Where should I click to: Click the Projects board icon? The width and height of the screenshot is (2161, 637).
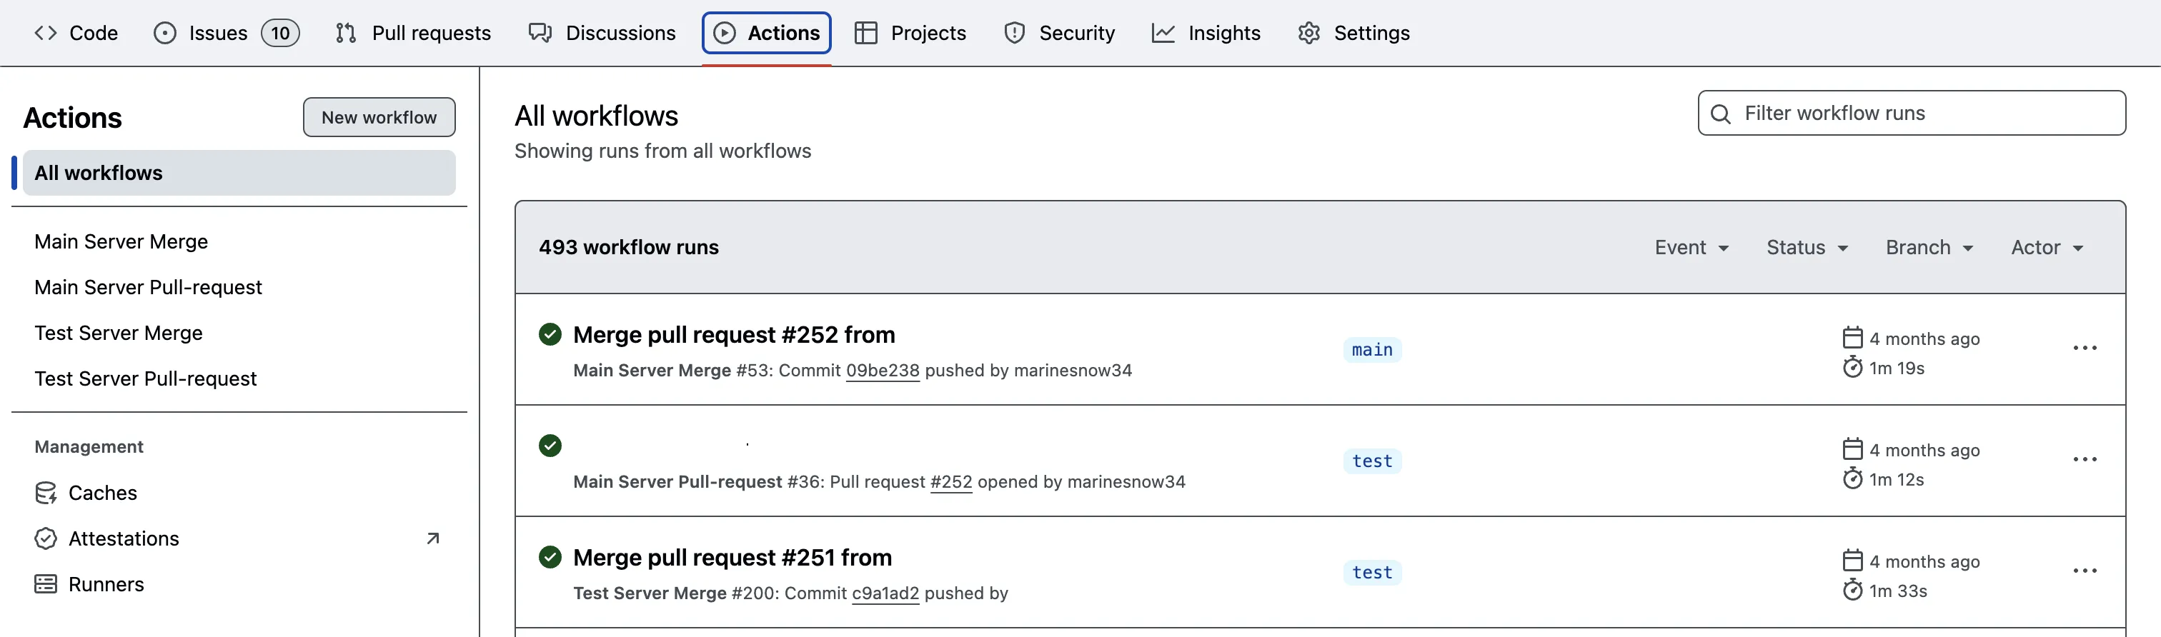pyautogui.click(x=865, y=33)
